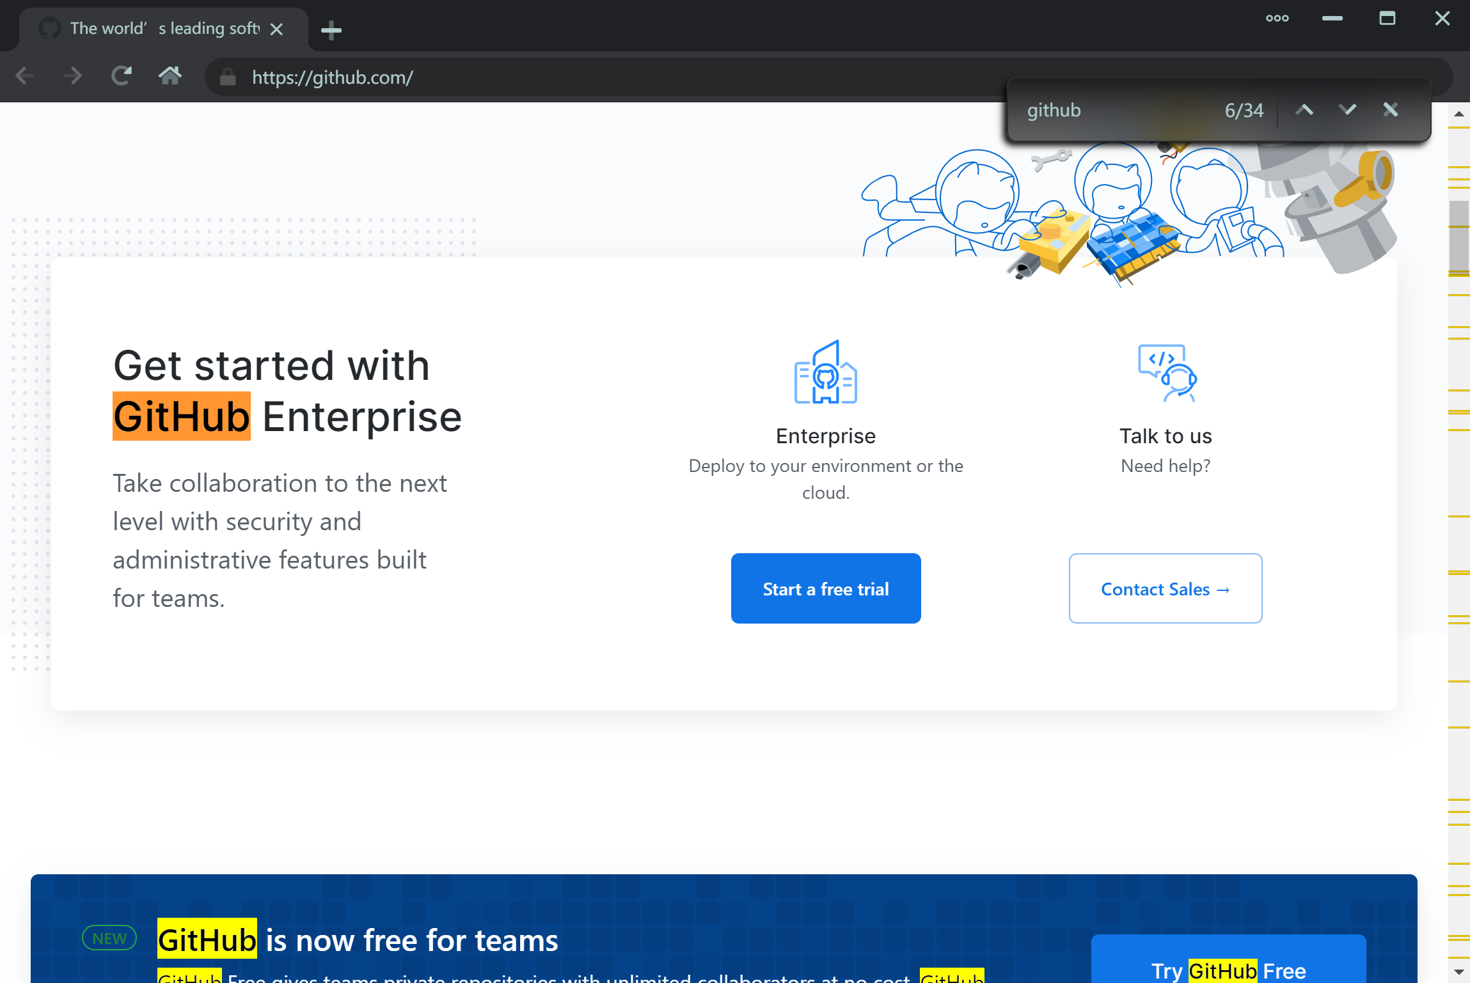Open the three-dot browser menu
This screenshot has width=1470, height=983.
point(1277,19)
